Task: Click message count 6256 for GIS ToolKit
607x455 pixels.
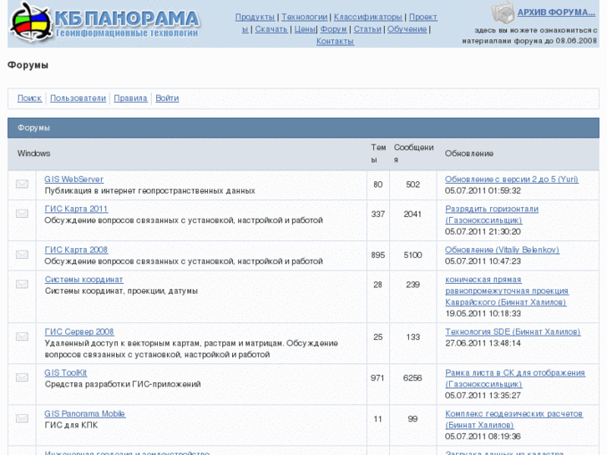Action: tap(412, 378)
